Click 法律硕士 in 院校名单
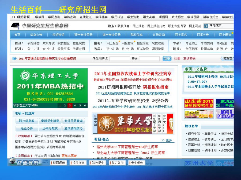This screenshot has width=241, height=180. coord(194,139)
